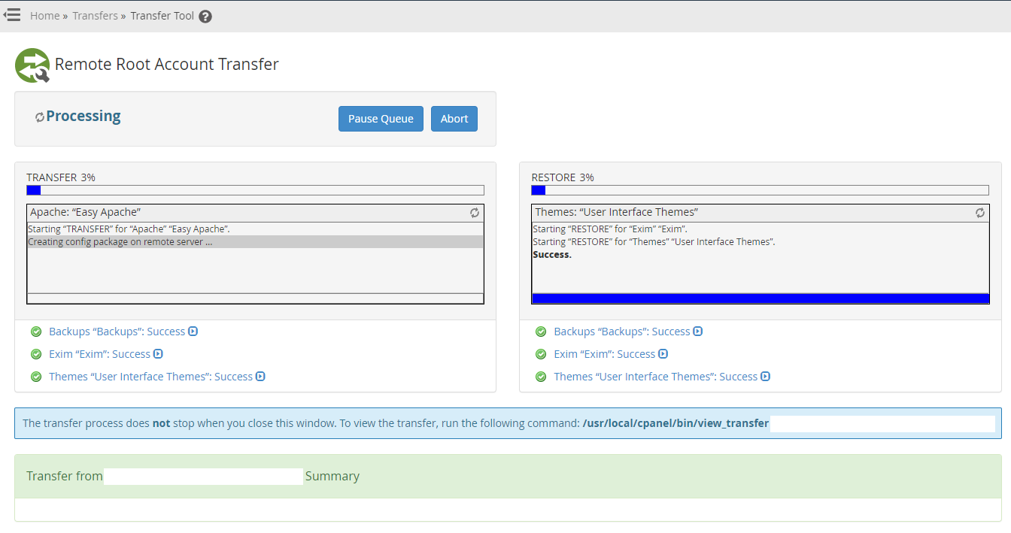The image size is (1011, 533).
Task: Click the RESTORE 3% label
Action: coord(563,177)
